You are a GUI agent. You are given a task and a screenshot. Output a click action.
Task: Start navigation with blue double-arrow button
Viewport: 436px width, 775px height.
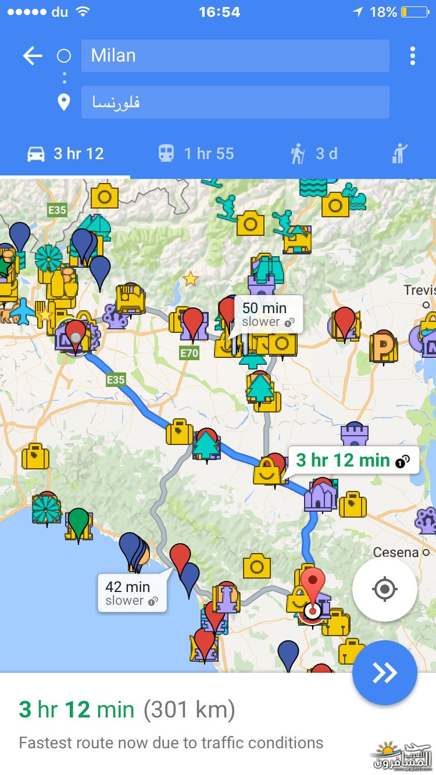[384, 673]
